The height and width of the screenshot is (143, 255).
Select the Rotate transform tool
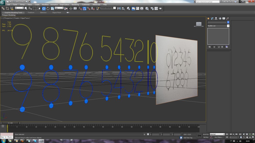48,8
